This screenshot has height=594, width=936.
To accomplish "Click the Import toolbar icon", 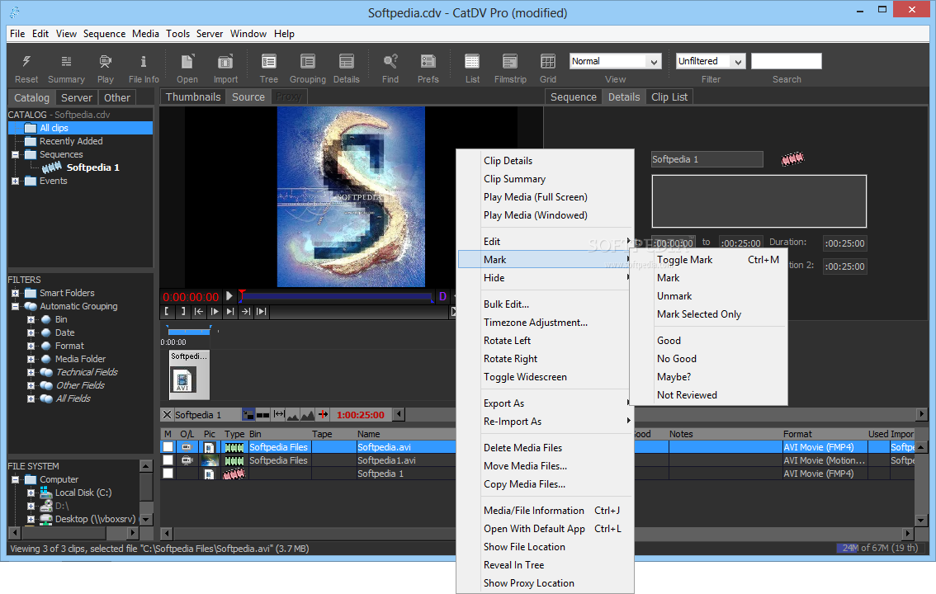I will pos(225,61).
